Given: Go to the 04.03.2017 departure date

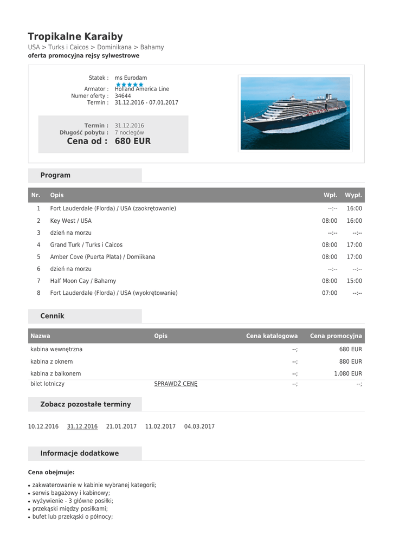Looking at the screenshot, I should [199, 427].
